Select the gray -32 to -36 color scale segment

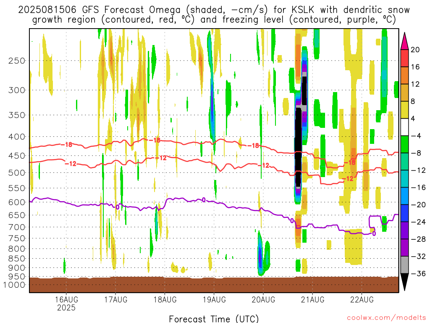[404, 265]
